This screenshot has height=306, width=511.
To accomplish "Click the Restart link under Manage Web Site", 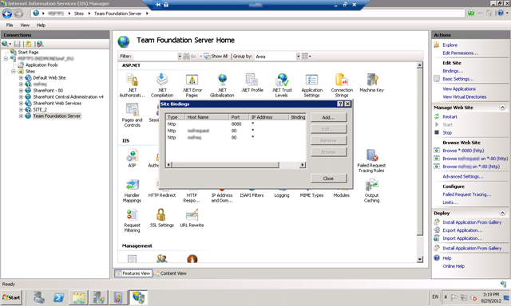I will (x=450, y=116).
